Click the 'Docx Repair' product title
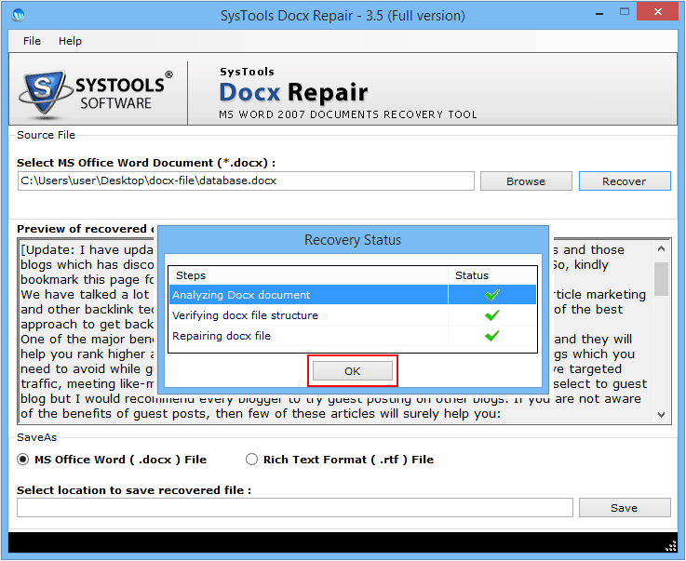This screenshot has width=686, height=561. coord(293,92)
